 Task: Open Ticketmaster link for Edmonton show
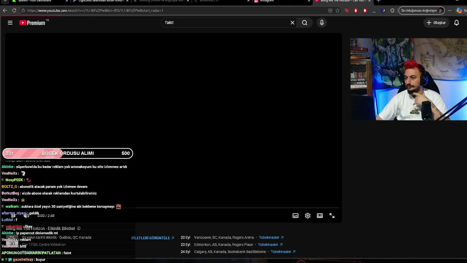tap(270, 245)
